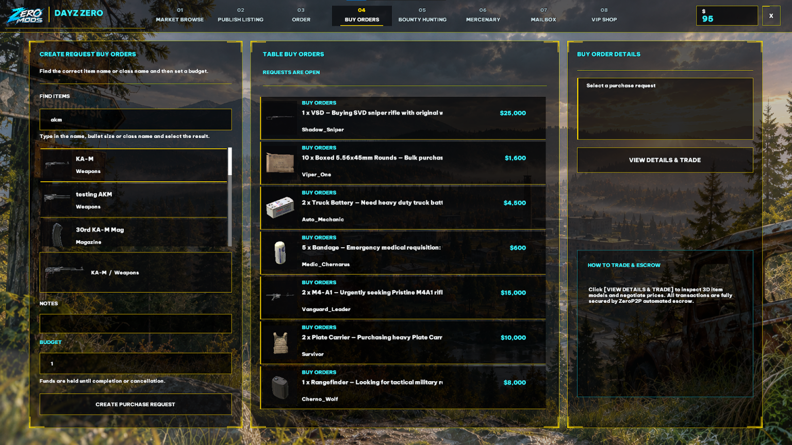Viewport: 792px width, 445px height.
Task: Switch to the Mercenary tab
Action: coord(483,15)
